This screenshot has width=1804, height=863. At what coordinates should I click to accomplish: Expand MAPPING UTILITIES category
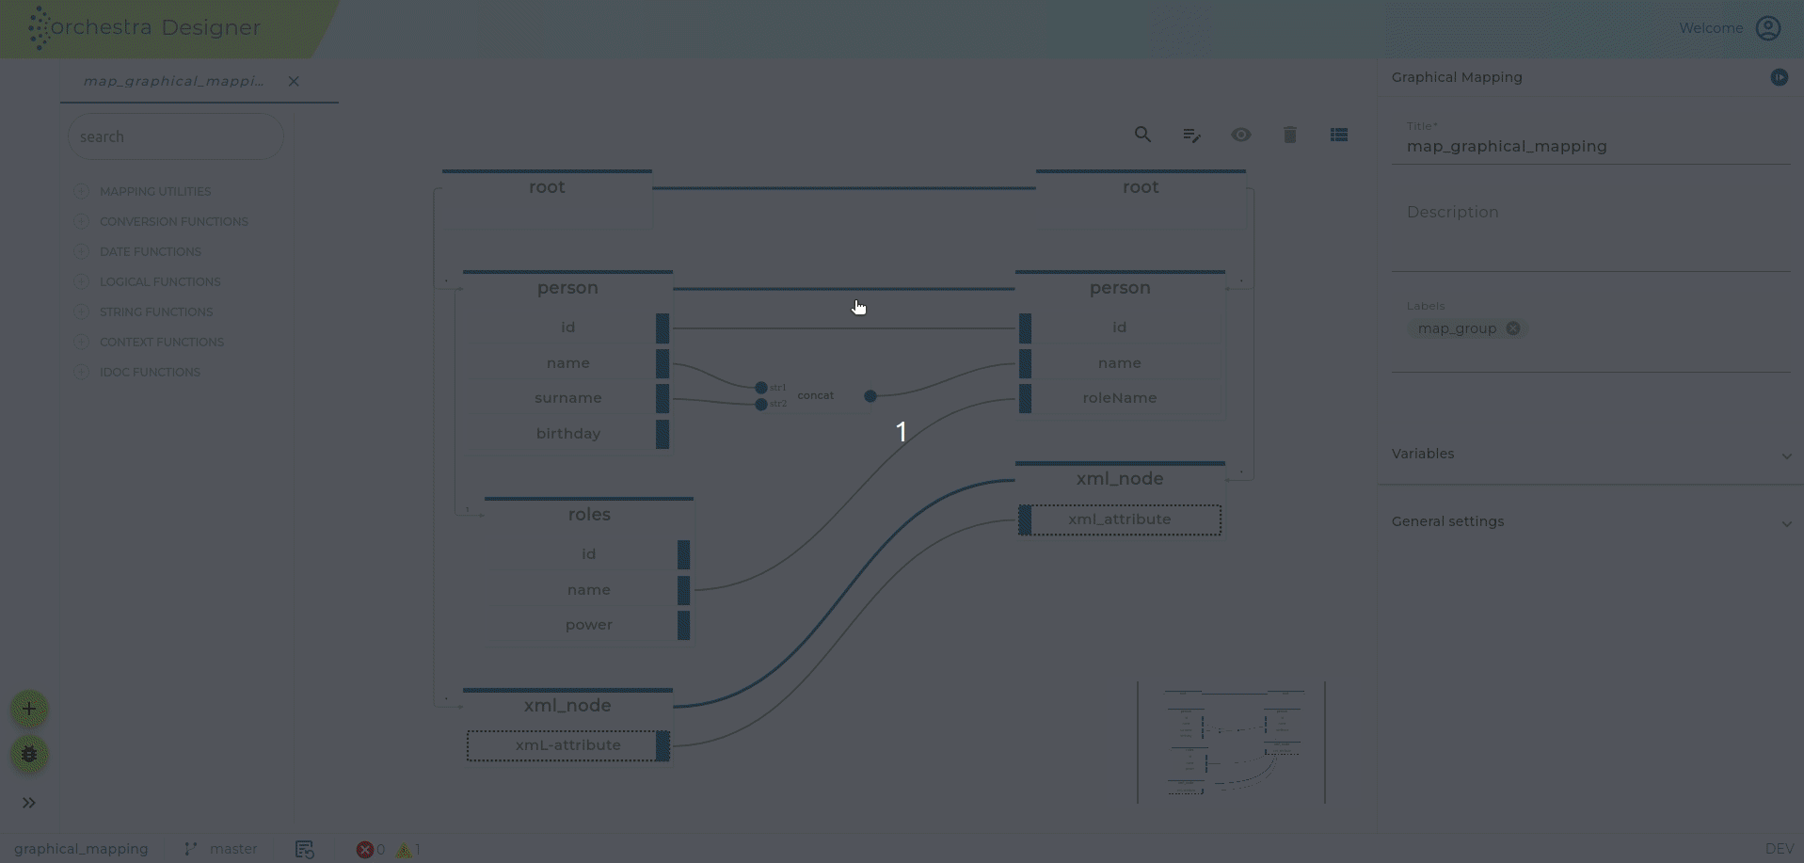[82, 191]
